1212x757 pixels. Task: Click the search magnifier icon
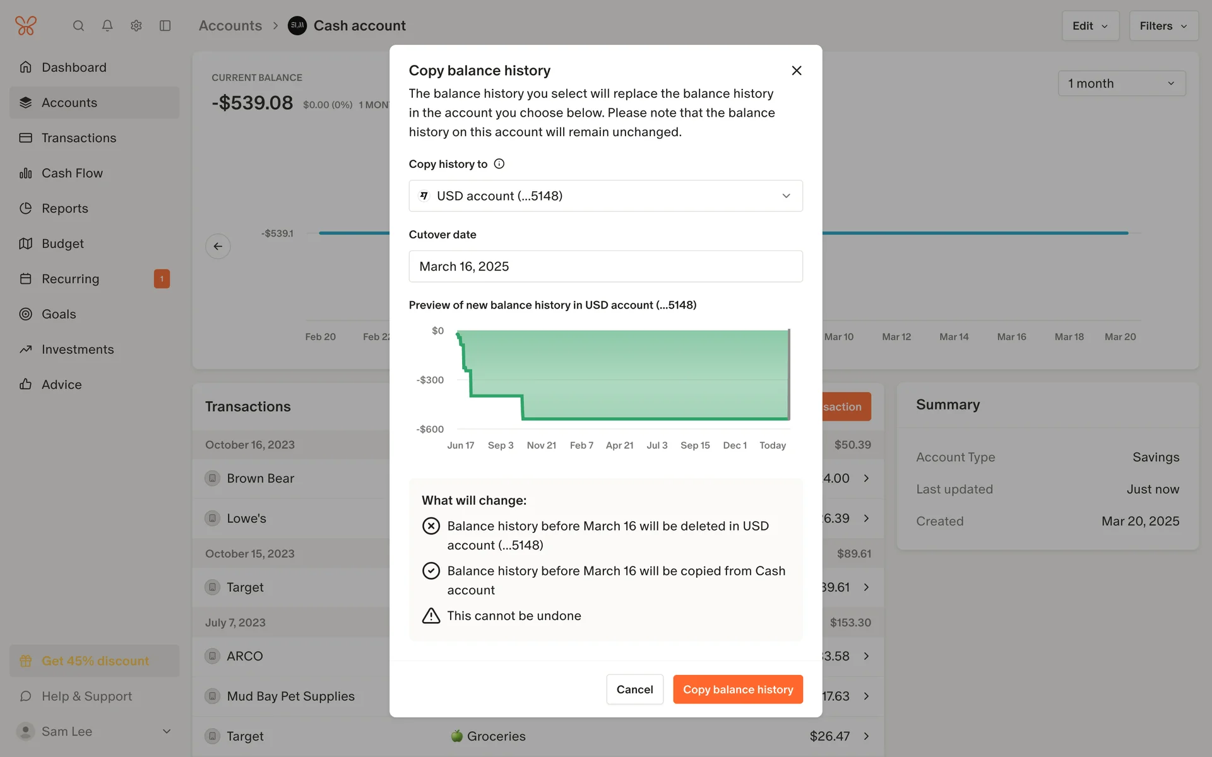point(78,26)
